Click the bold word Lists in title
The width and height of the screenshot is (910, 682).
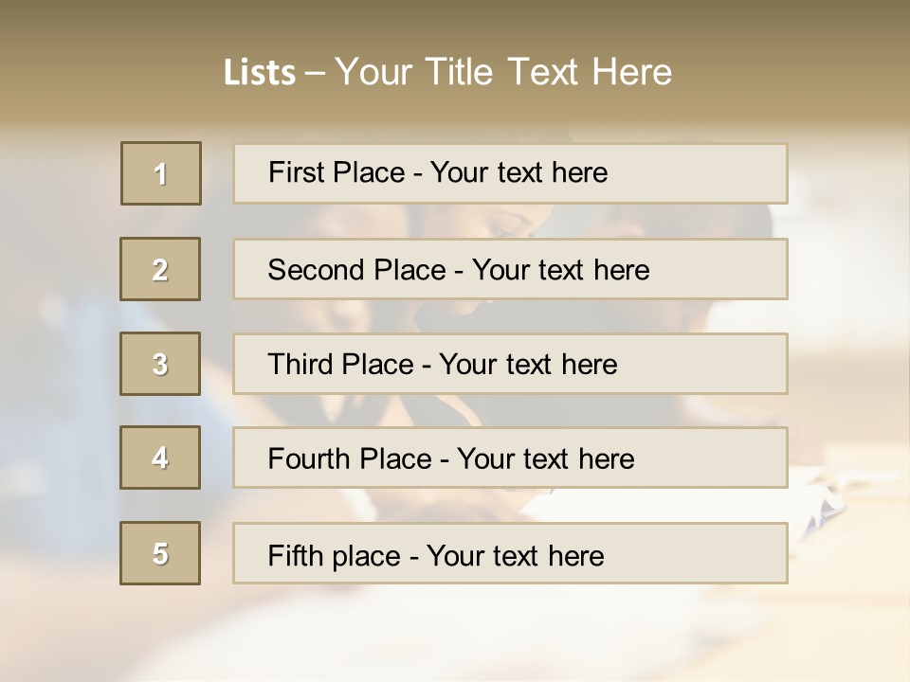[x=260, y=73]
